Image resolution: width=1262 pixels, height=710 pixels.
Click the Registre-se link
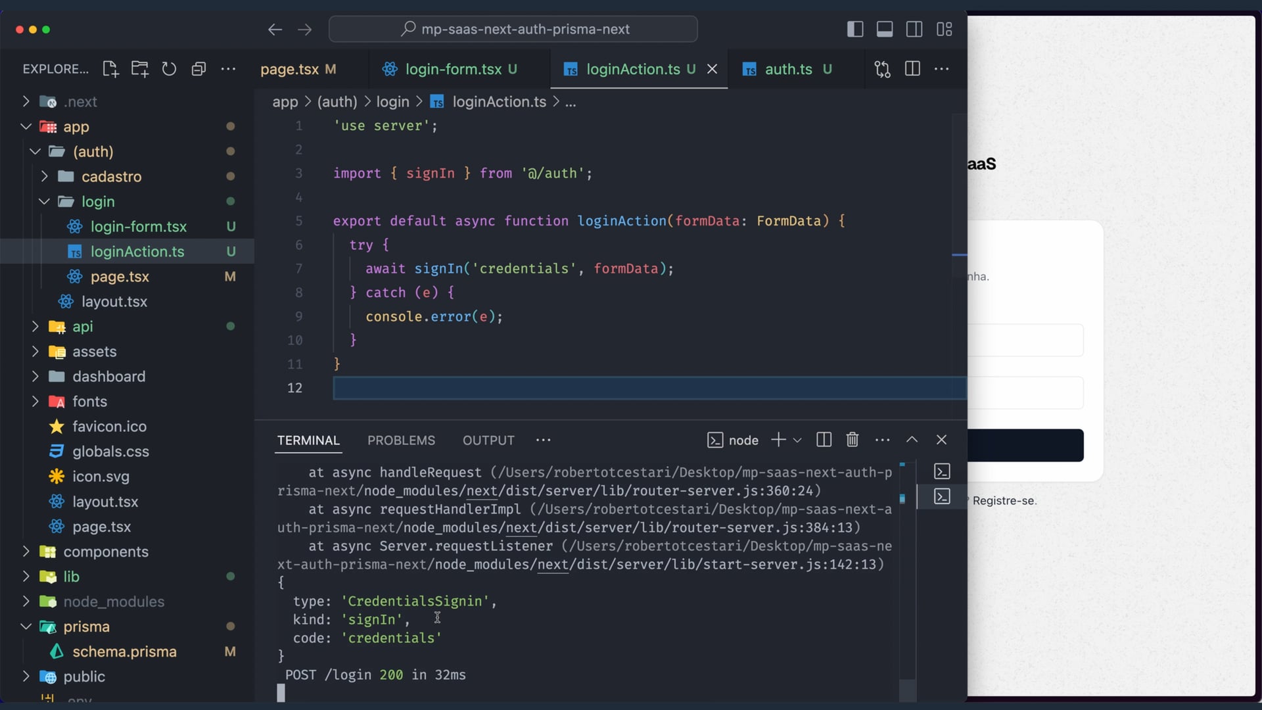[1003, 501]
